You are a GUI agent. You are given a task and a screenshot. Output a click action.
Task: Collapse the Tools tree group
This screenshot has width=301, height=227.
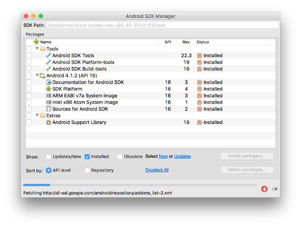[x=37, y=48]
